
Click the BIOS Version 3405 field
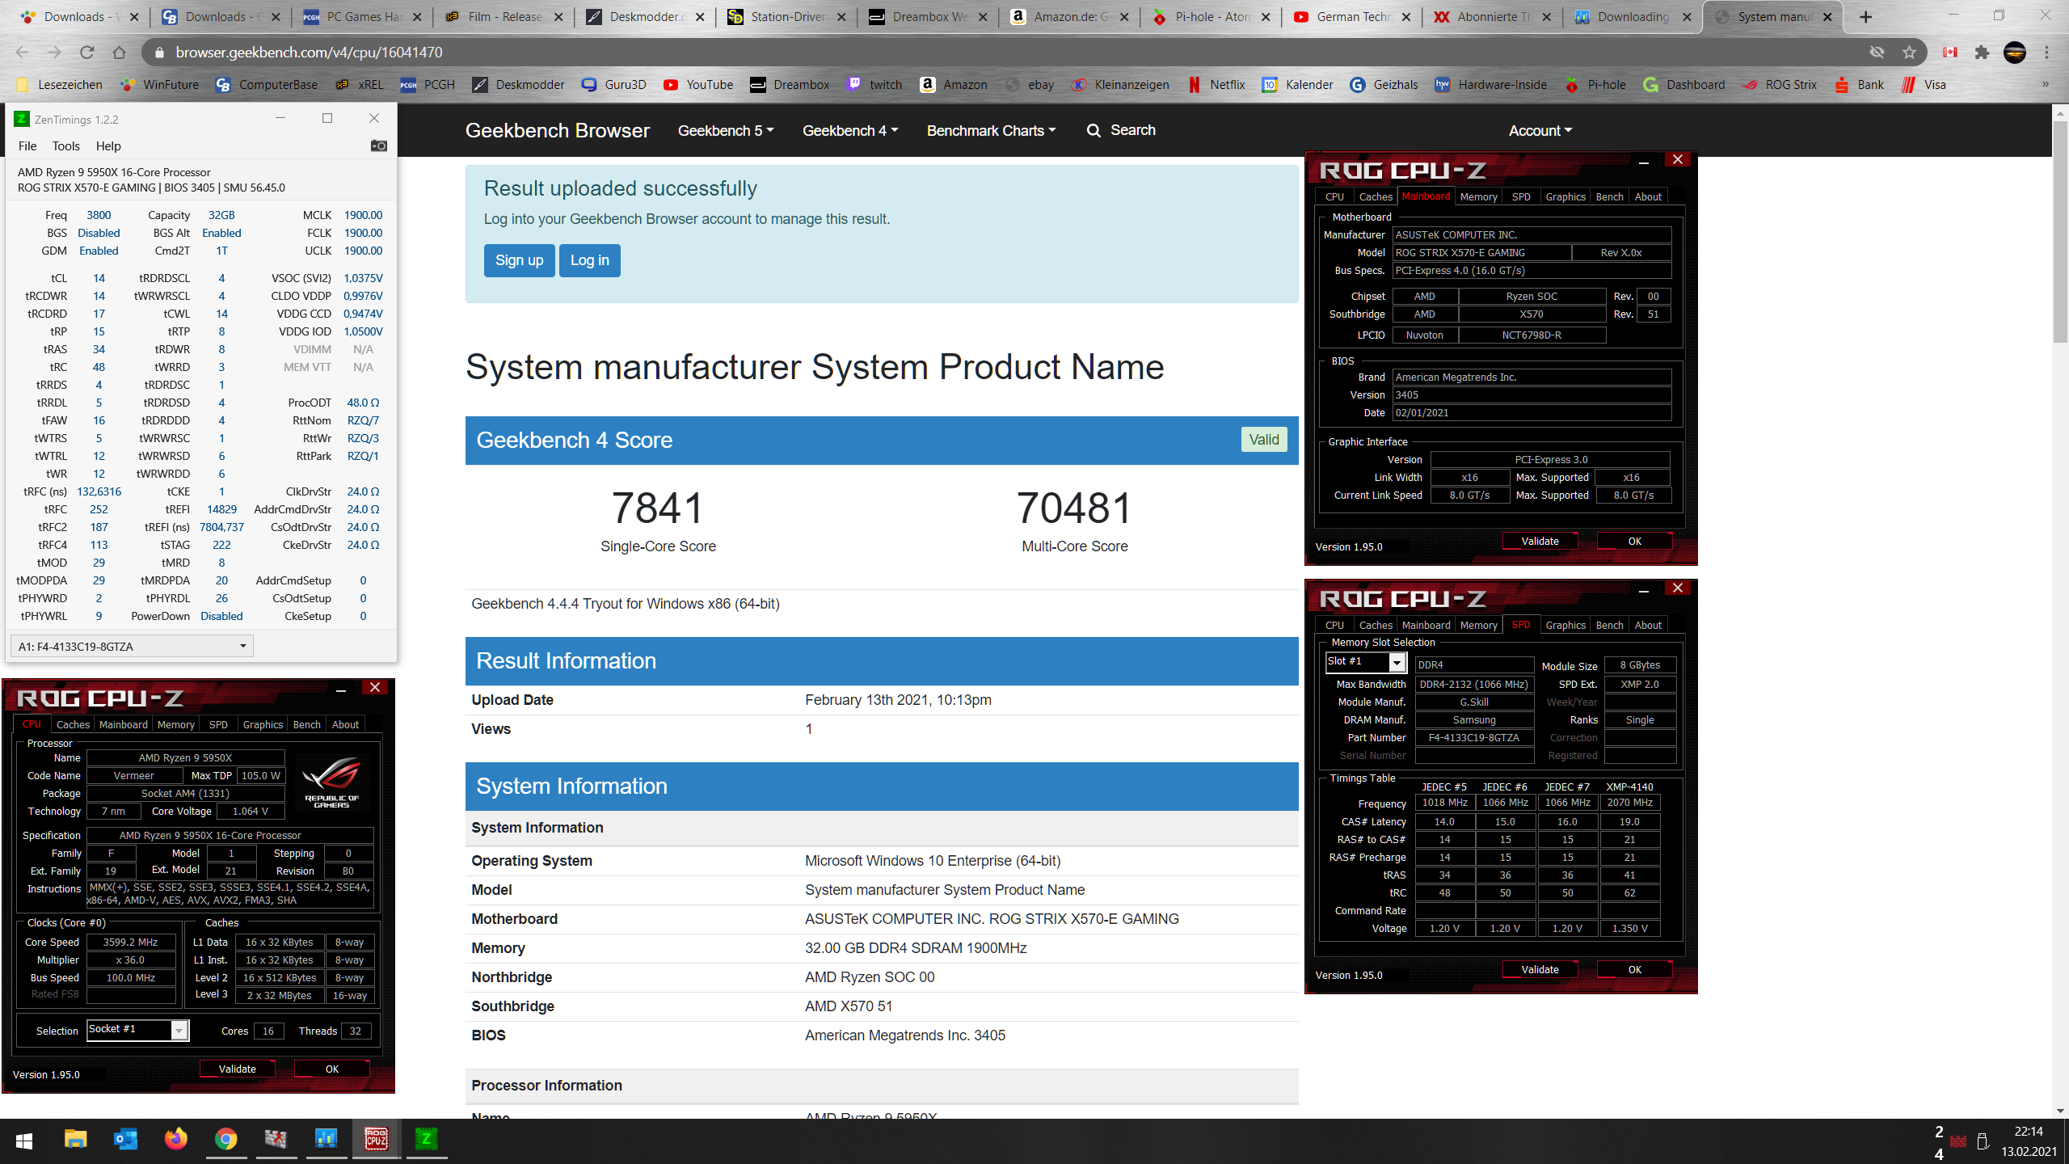point(1532,394)
